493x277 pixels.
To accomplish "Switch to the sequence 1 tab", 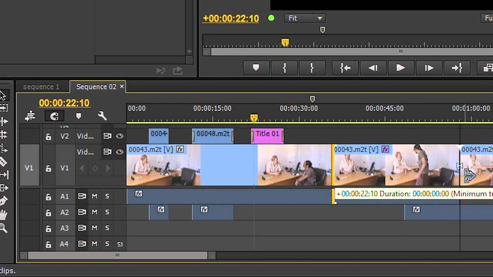I will pos(41,87).
